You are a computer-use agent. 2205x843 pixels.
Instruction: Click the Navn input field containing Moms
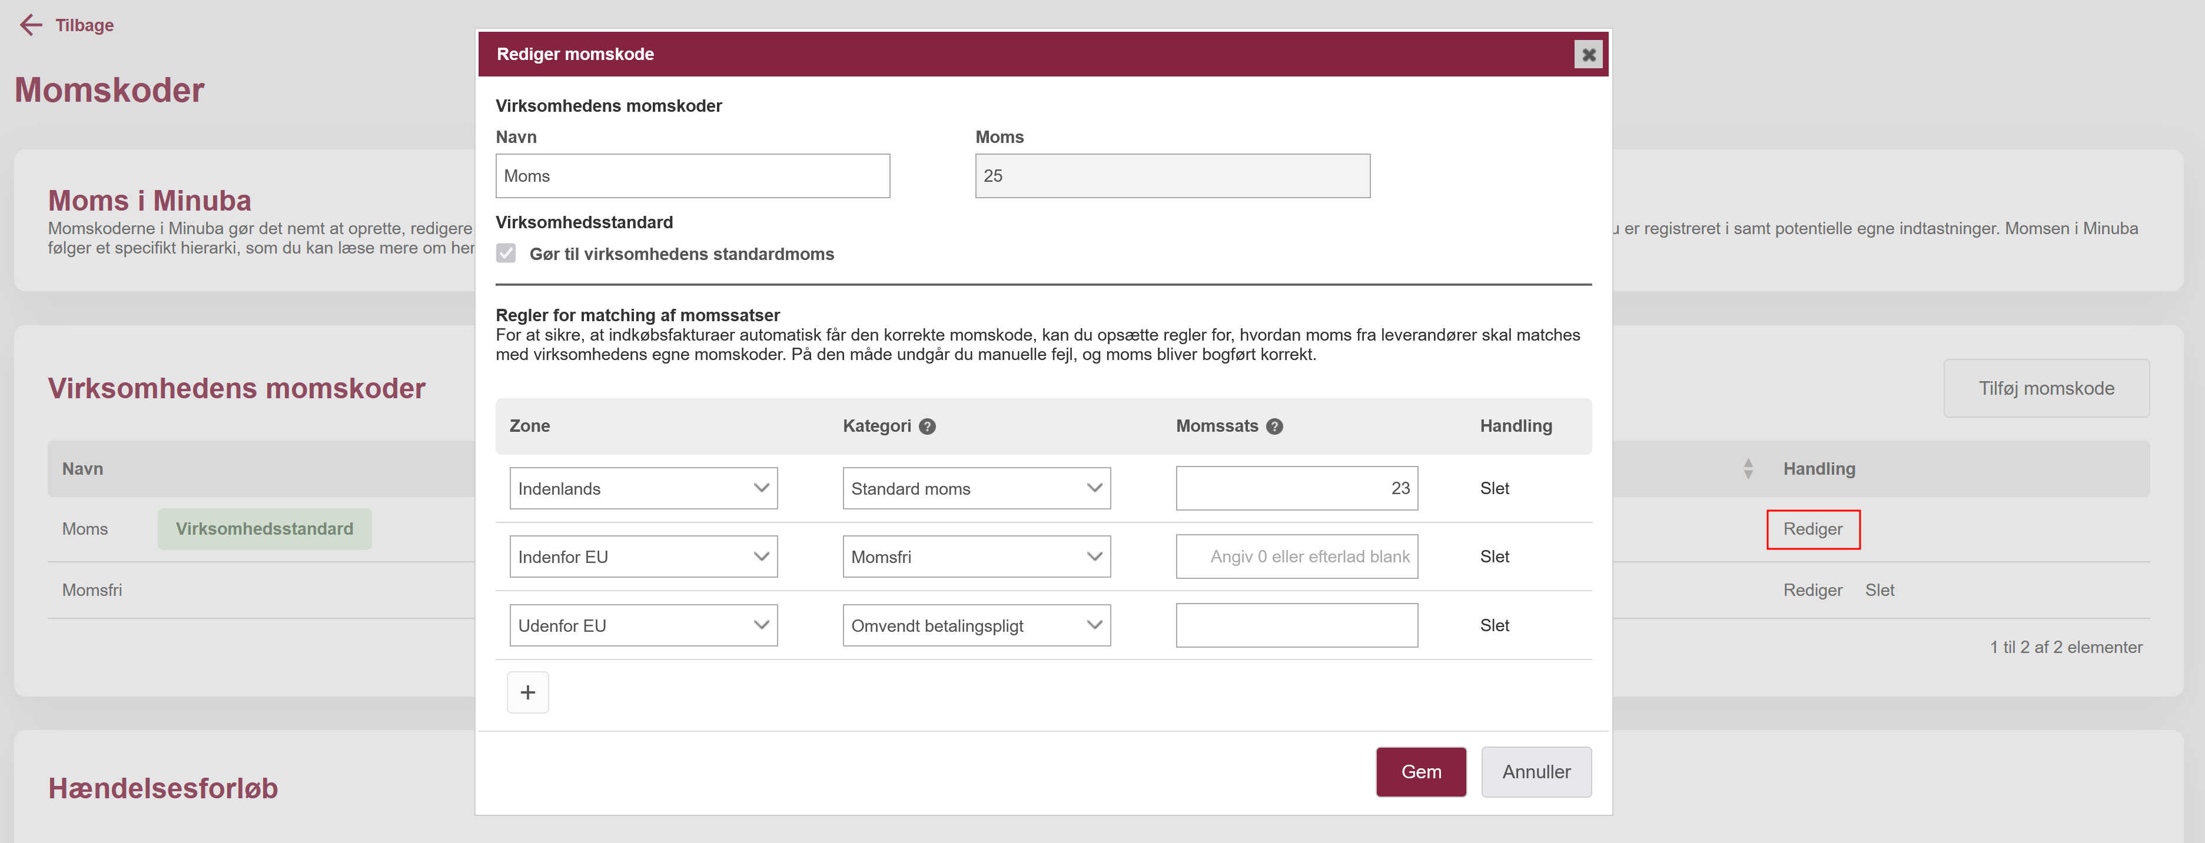(692, 176)
